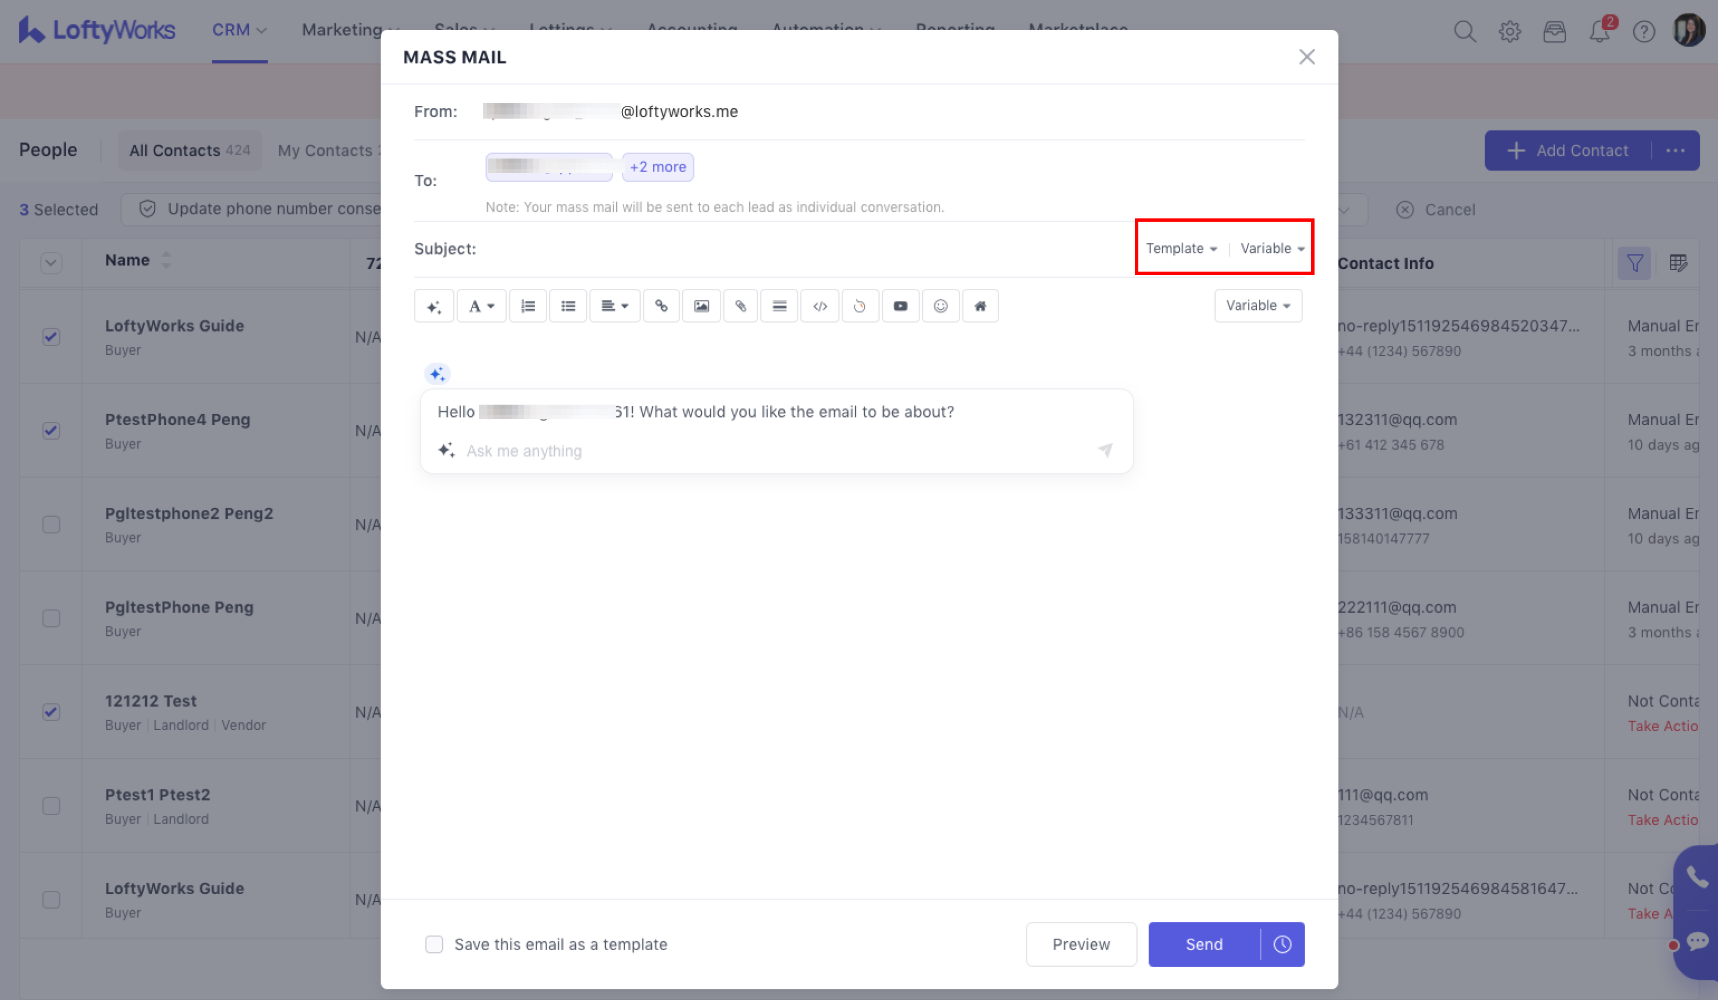Check "Save this email as a template"
1718x1000 pixels.
tap(434, 944)
